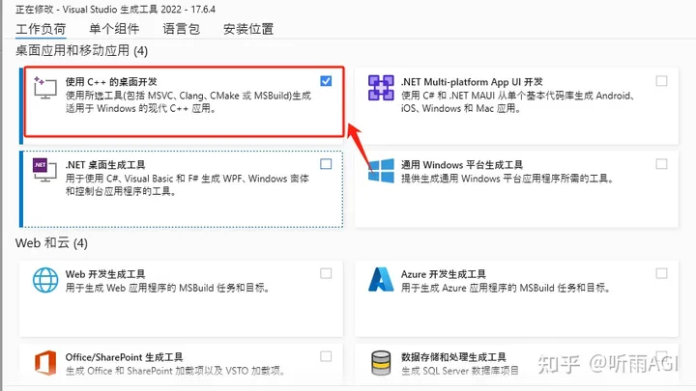Open the 语言包 tab
This screenshot has width=696, height=391.
181,29
